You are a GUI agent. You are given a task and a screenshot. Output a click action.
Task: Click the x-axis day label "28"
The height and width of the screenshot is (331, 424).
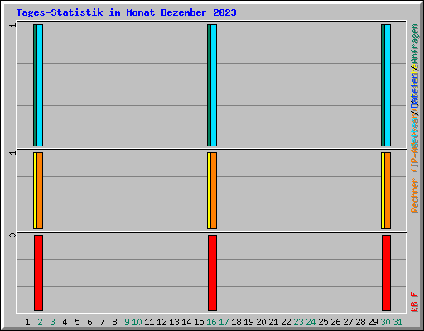[360, 322]
